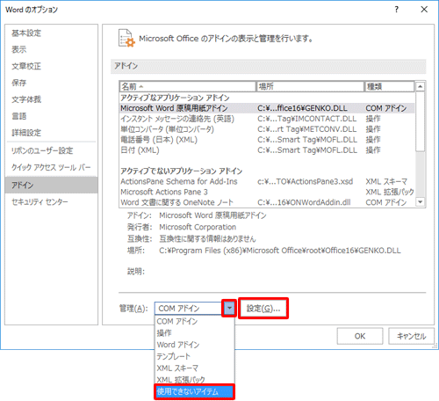The width and height of the screenshot is (439, 401).
Task: Select Microsoft Actions Pane 3 row
Action: [x=267, y=192]
